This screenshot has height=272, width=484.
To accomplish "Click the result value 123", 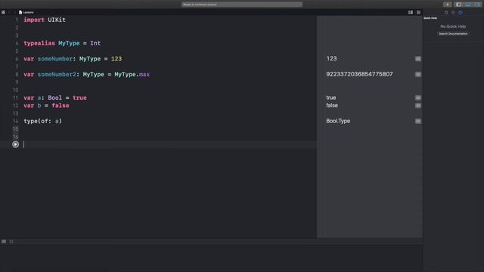I will (x=331, y=59).
